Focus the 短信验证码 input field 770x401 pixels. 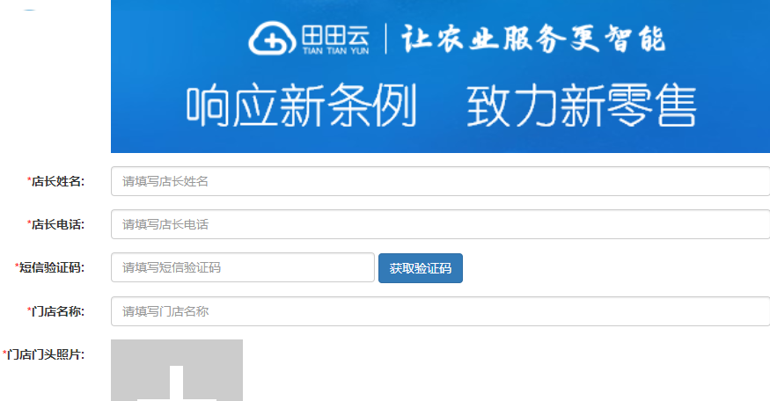pyautogui.click(x=243, y=267)
